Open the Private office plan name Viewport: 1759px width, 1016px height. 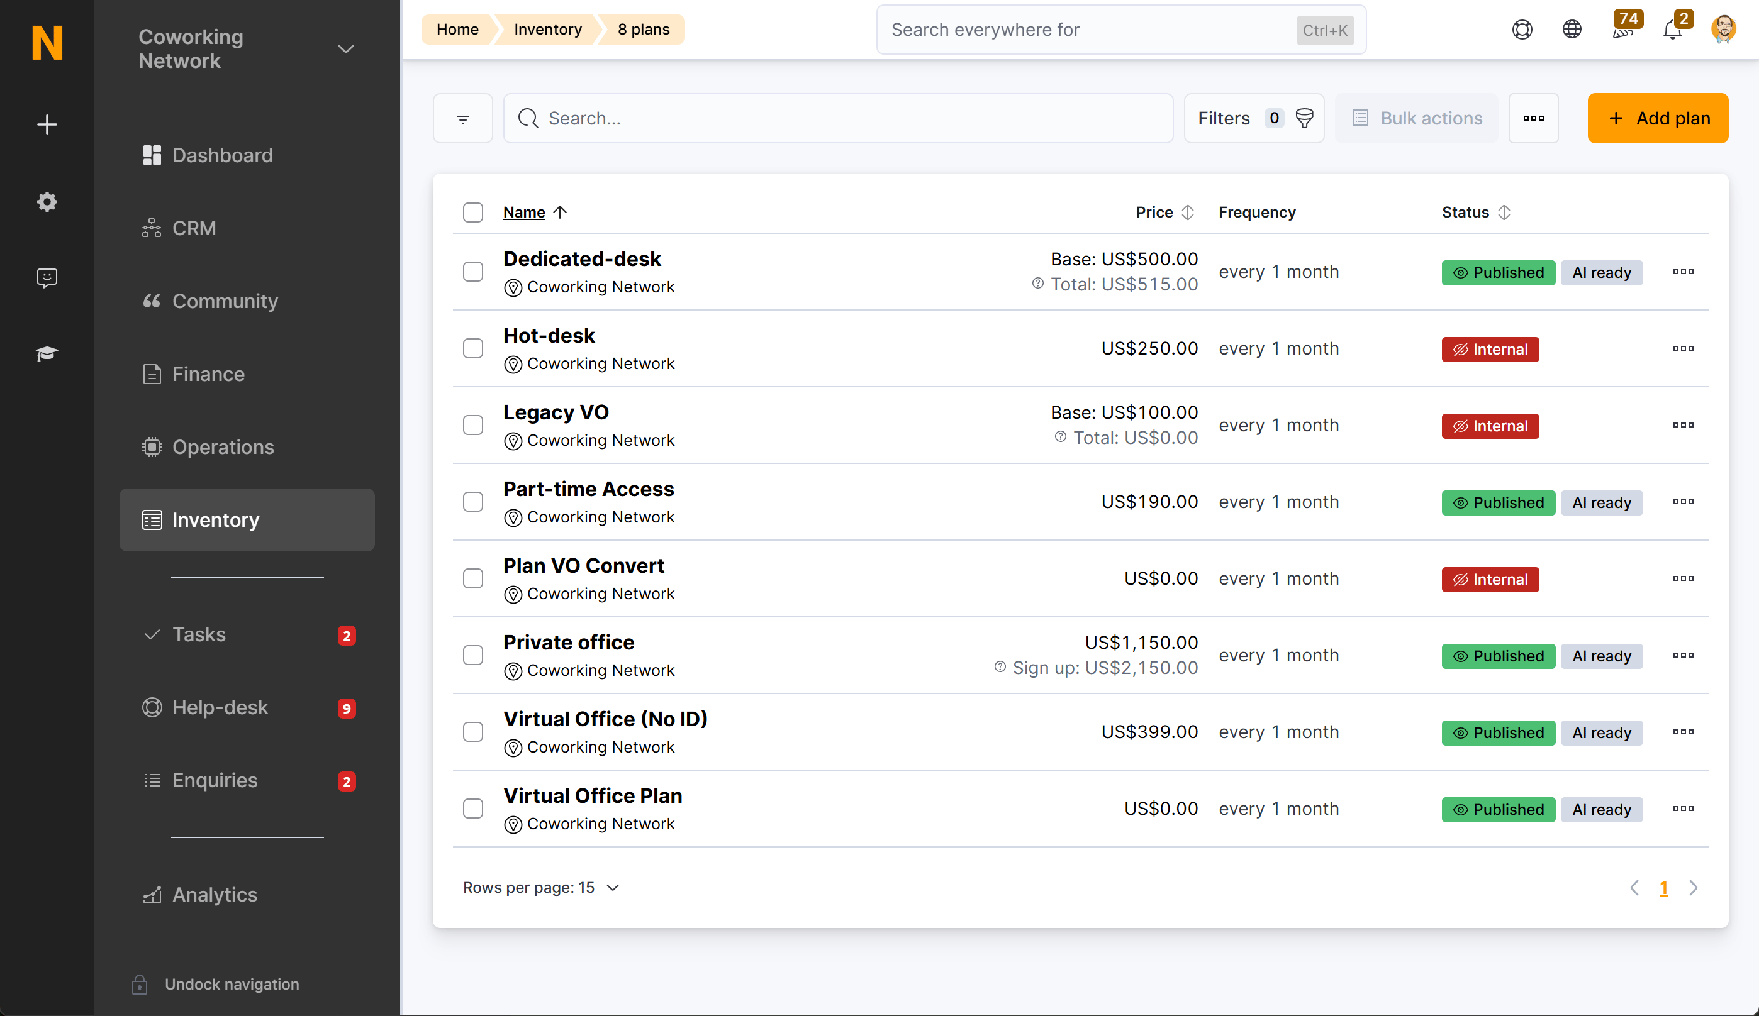click(x=568, y=642)
